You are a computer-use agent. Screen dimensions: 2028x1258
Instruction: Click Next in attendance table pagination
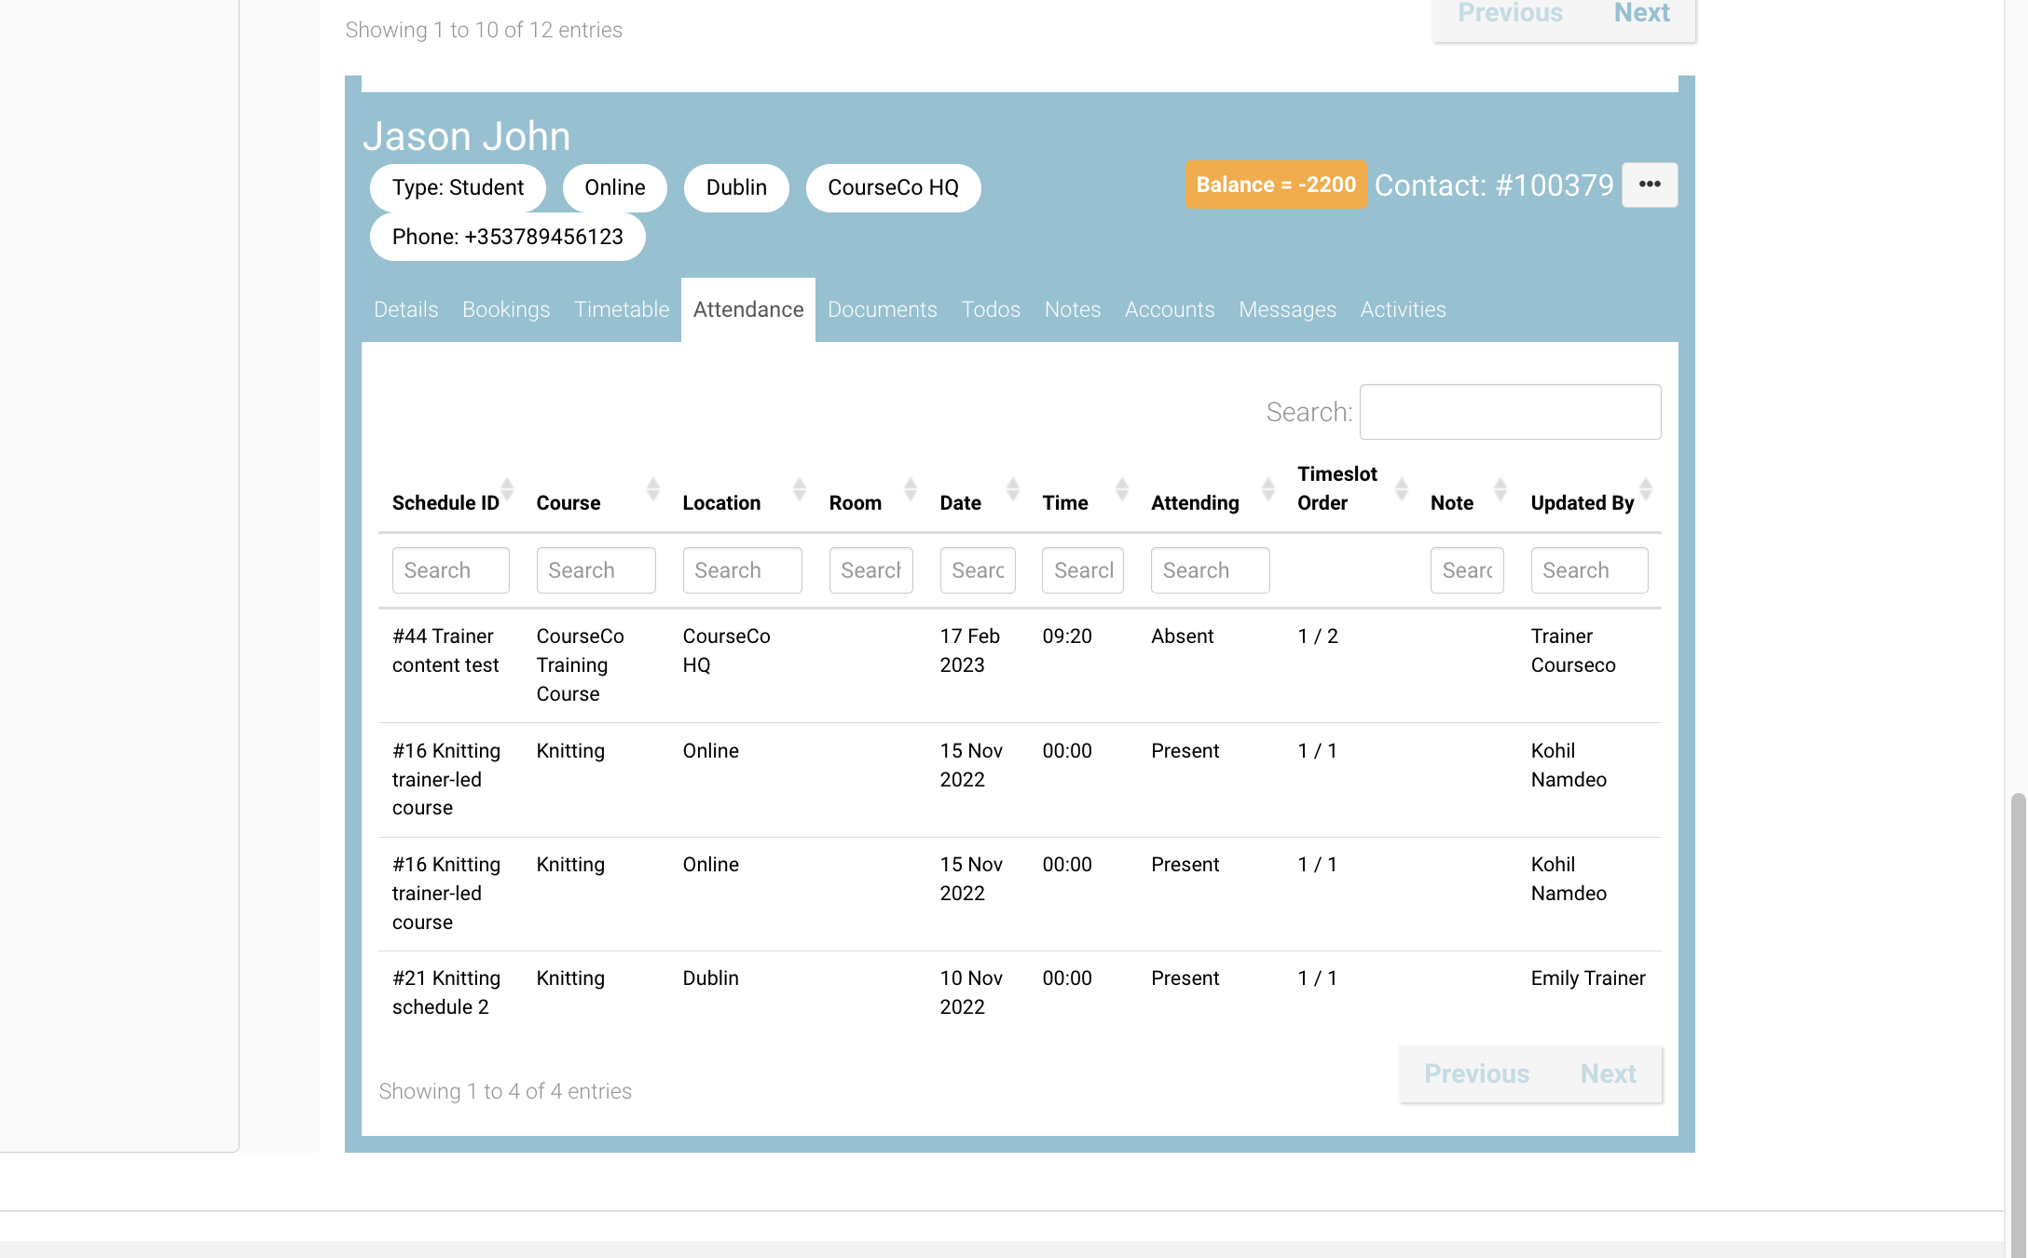click(1608, 1073)
